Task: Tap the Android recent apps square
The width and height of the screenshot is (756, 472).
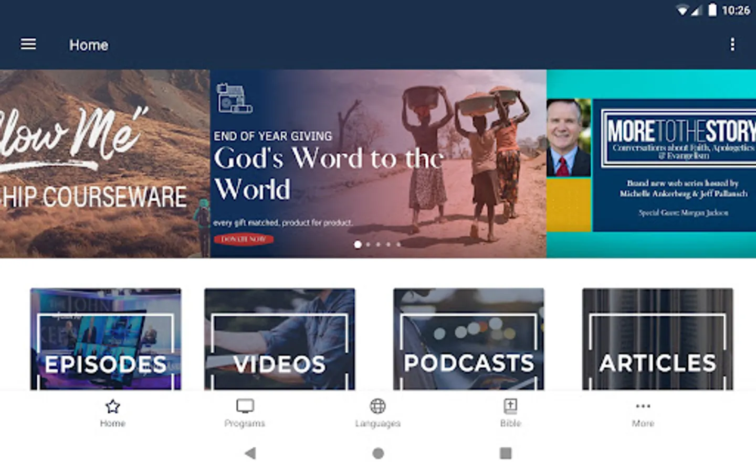Action: [x=506, y=453]
